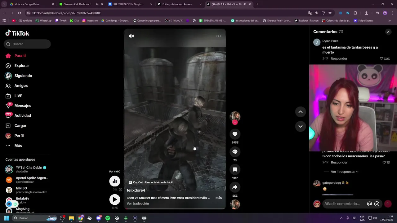The image size is (397, 223).
Task: Follow felixdore4 with red plus button
Action: tap(235, 122)
